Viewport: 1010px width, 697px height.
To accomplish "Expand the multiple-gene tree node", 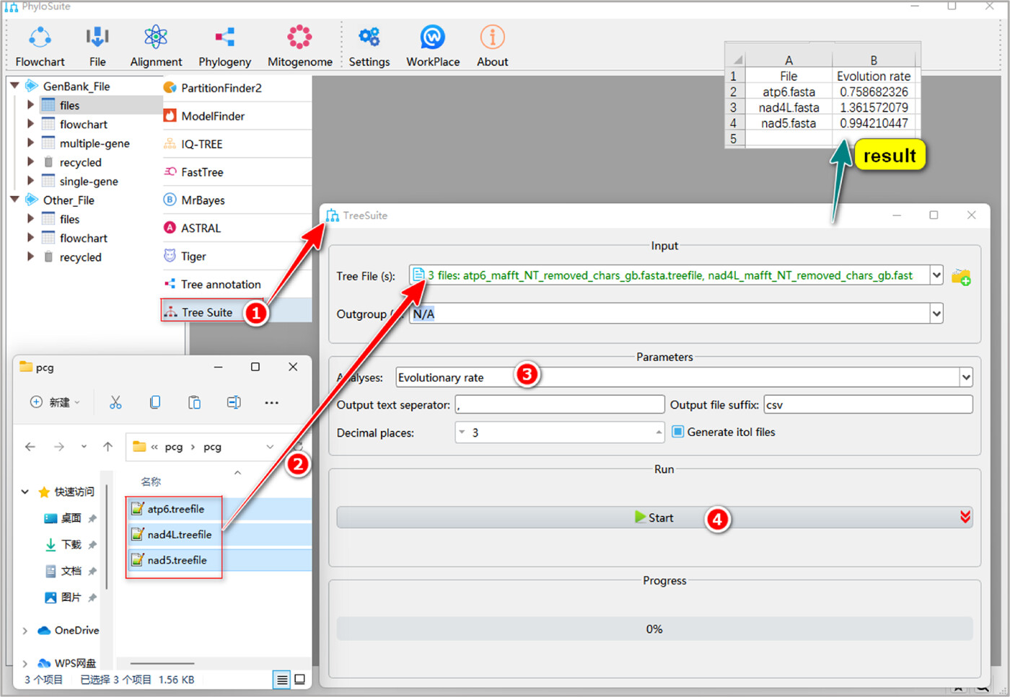I will pos(30,143).
